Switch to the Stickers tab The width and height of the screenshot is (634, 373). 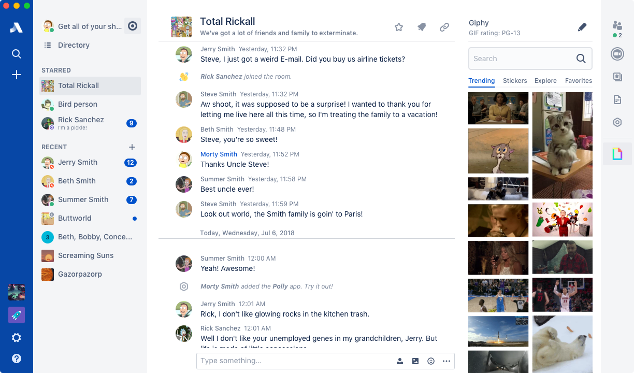click(515, 81)
